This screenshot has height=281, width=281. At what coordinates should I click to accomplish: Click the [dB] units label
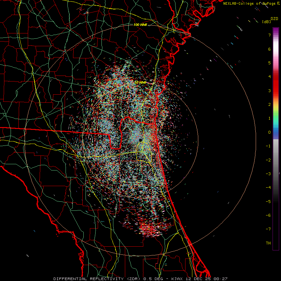coord(266,22)
